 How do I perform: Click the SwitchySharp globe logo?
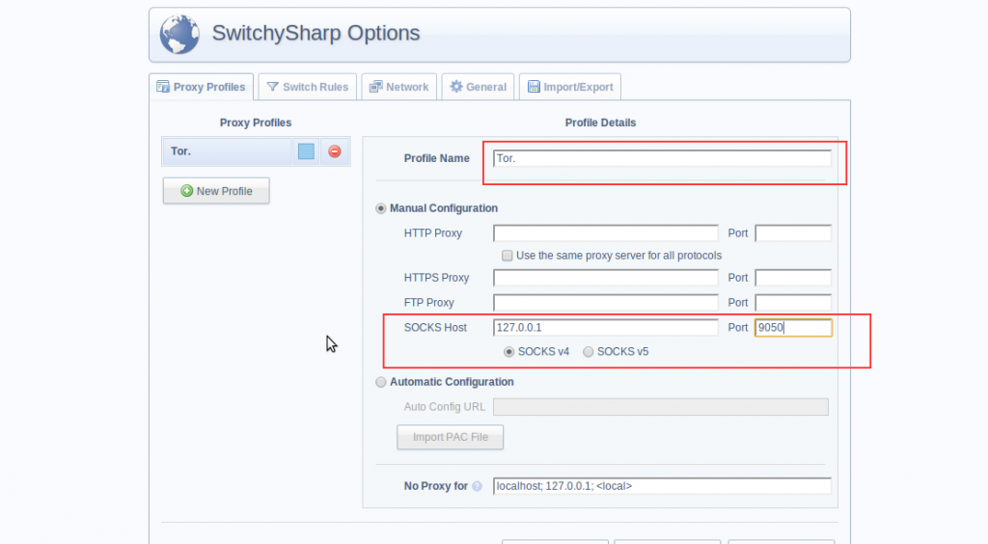[179, 34]
